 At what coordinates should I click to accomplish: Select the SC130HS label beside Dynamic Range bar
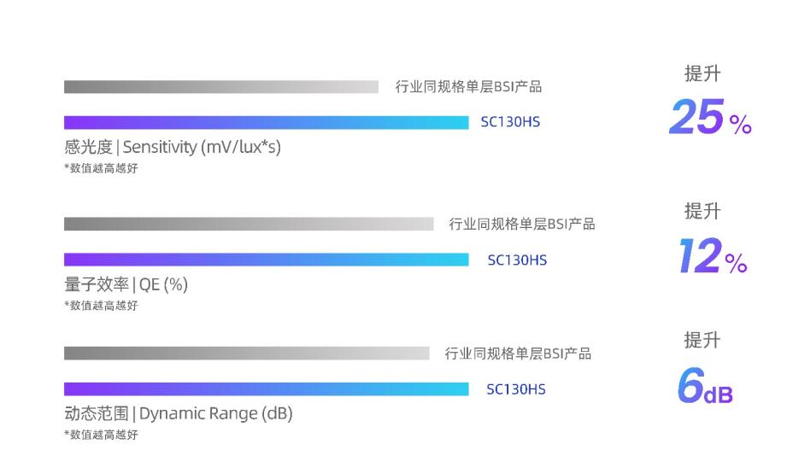516,389
